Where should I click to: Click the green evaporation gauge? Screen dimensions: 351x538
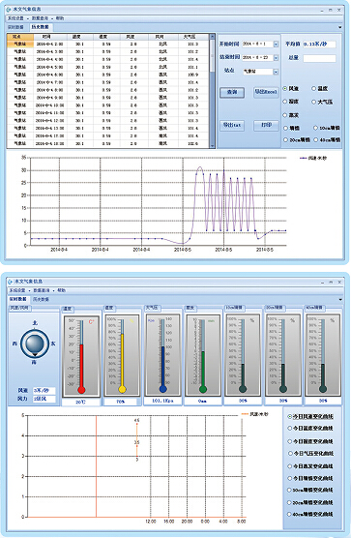click(x=203, y=355)
